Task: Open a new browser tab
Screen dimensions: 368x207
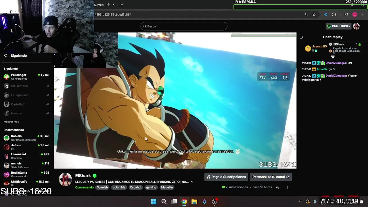Action: [x=122, y=5]
